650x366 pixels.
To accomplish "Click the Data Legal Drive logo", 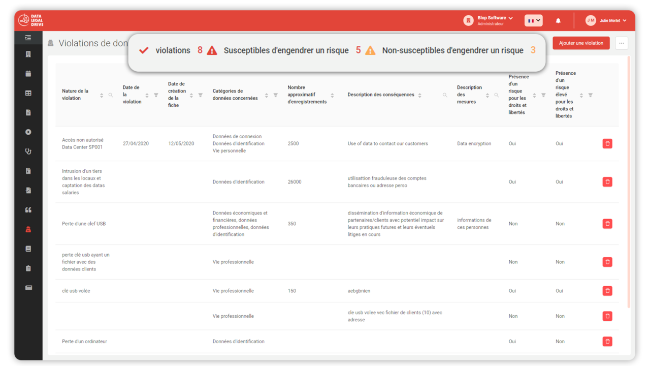I will coord(30,20).
